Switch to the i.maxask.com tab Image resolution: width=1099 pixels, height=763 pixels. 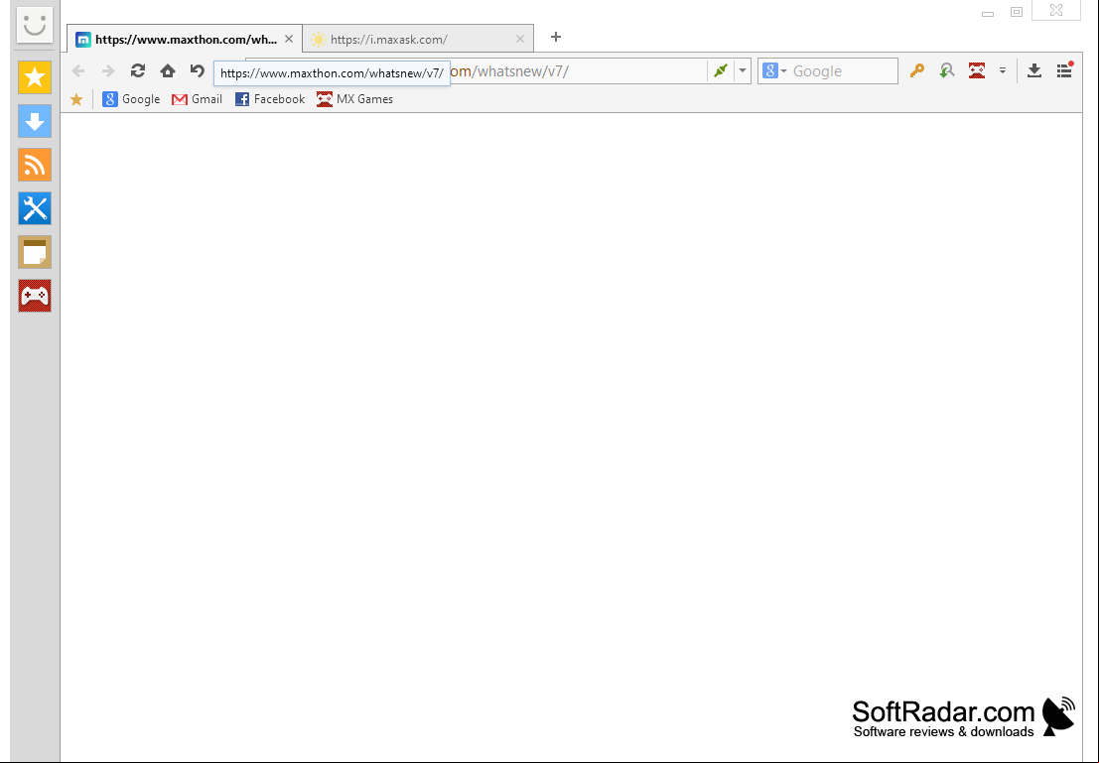pyautogui.click(x=418, y=40)
